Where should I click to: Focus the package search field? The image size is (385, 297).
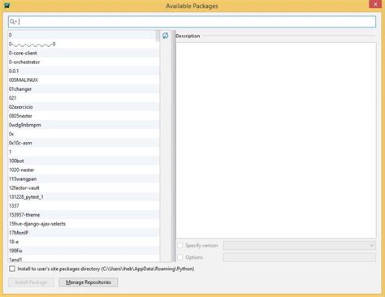click(x=192, y=22)
